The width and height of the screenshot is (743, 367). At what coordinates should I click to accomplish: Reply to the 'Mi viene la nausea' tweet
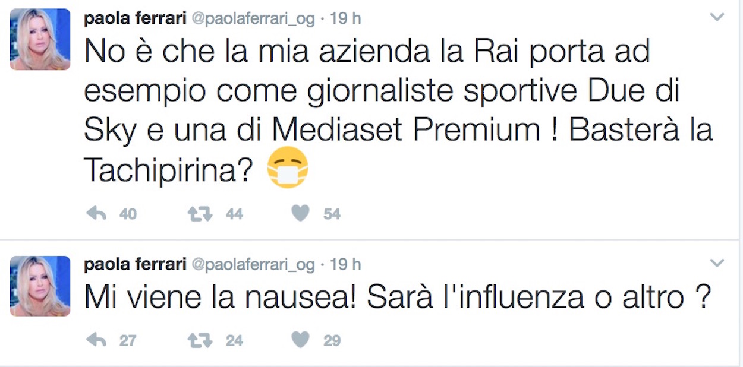pyautogui.click(x=96, y=340)
